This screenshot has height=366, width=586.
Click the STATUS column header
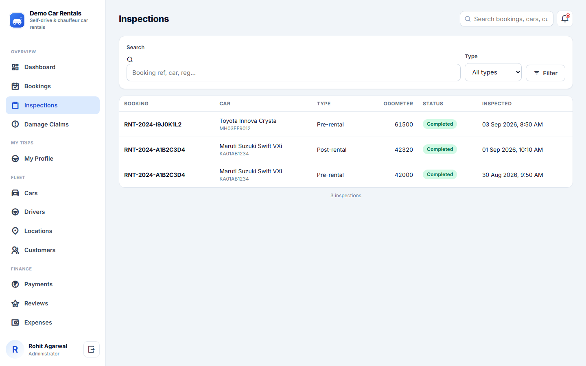[x=433, y=104]
